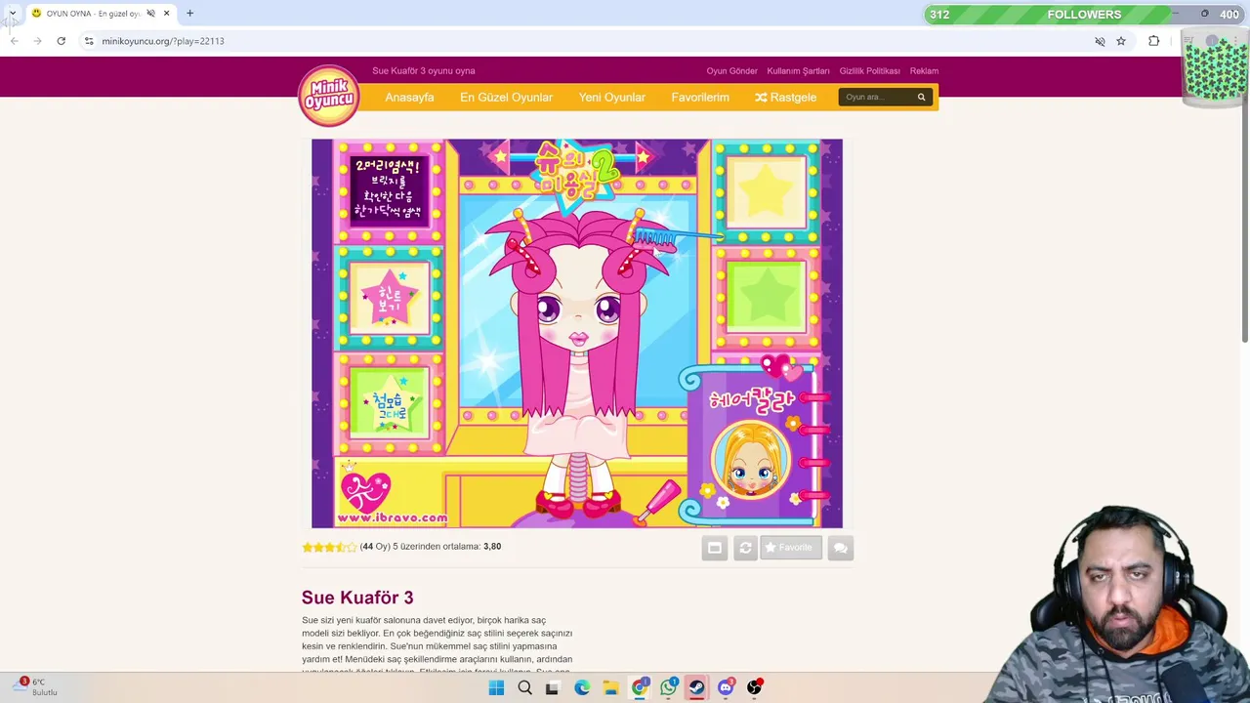1250x703 pixels.
Task: Click the purple Korean text sign in game
Action: (x=389, y=190)
